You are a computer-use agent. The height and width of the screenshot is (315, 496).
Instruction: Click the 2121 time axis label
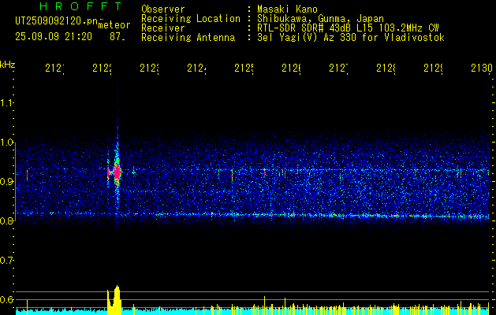click(54, 68)
